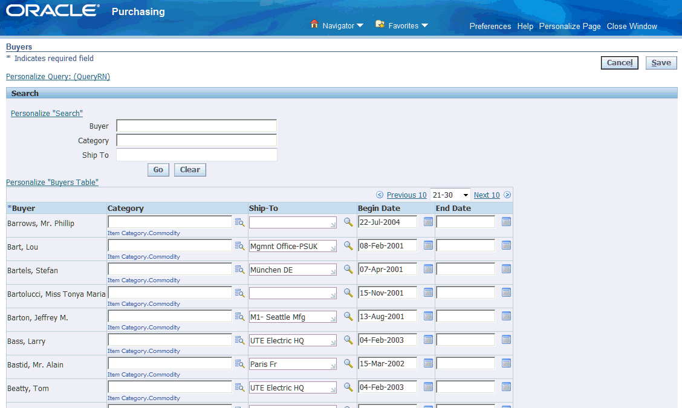Open Personalize "Buyers Table" link
Viewport: 682px width, 408px height.
(52, 183)
